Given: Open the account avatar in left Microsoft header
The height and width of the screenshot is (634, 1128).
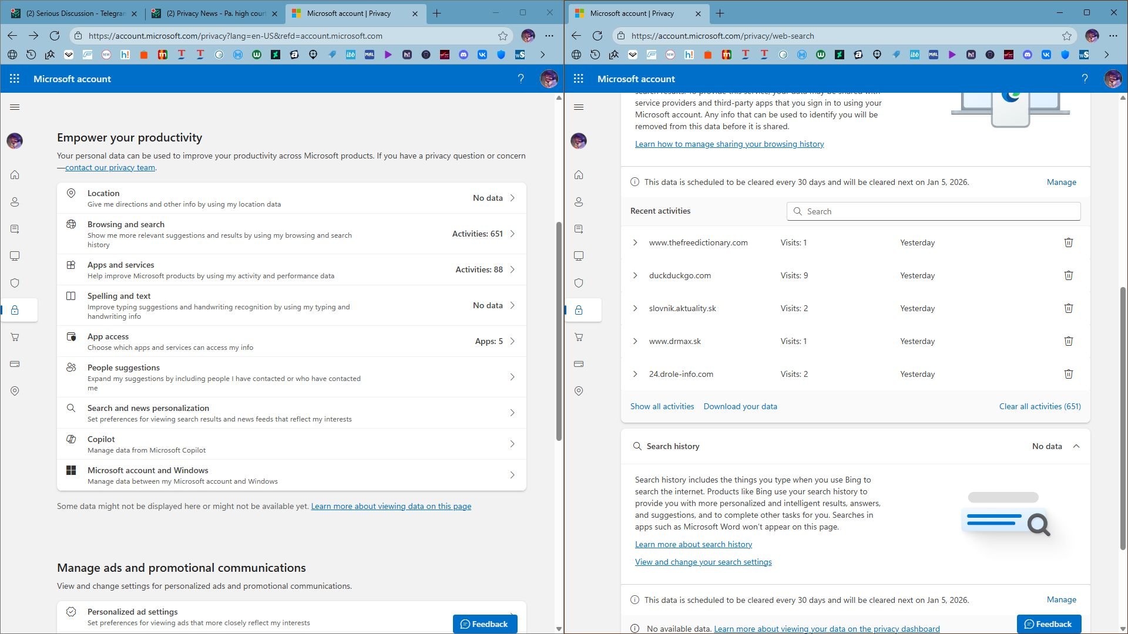Looking at the screenshot, I should pos(549,79).
